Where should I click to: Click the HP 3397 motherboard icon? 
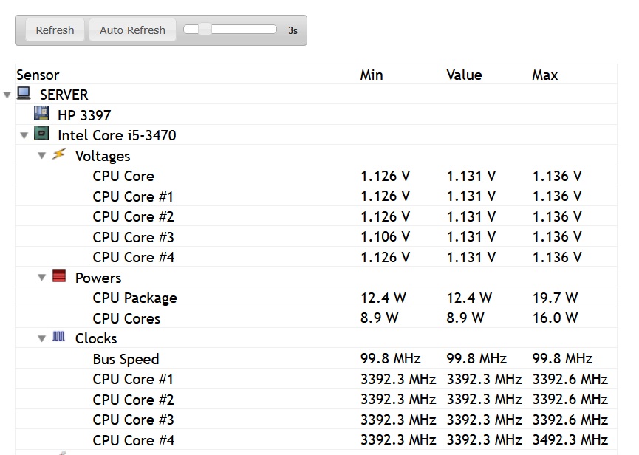41,114
